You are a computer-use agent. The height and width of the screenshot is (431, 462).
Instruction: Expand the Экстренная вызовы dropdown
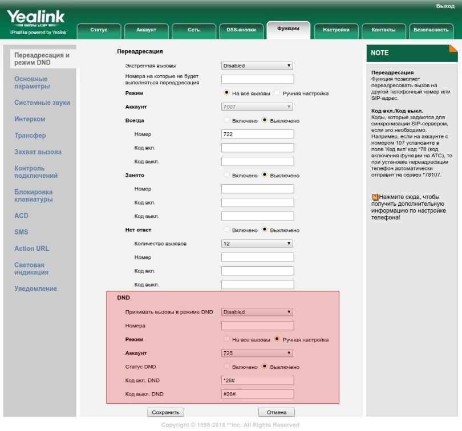click(257, 66)
